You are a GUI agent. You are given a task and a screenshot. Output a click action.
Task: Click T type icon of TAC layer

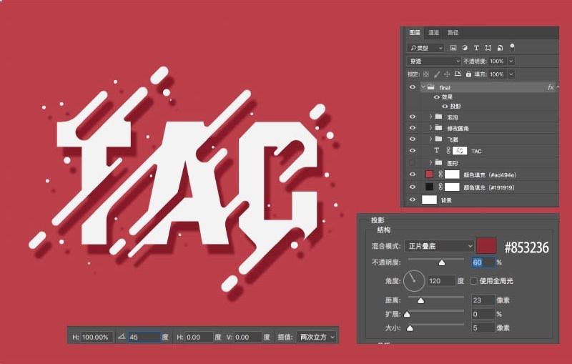click(436, 150)
